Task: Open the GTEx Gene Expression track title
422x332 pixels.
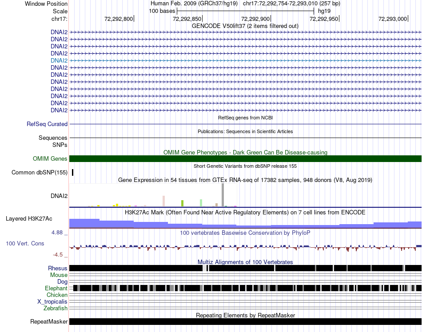Action: coord(245,180)
